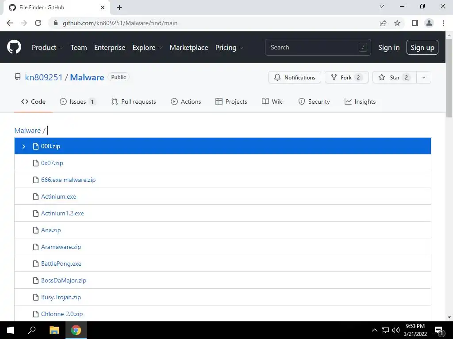Click the network icon in tray

tap(385, 330)
